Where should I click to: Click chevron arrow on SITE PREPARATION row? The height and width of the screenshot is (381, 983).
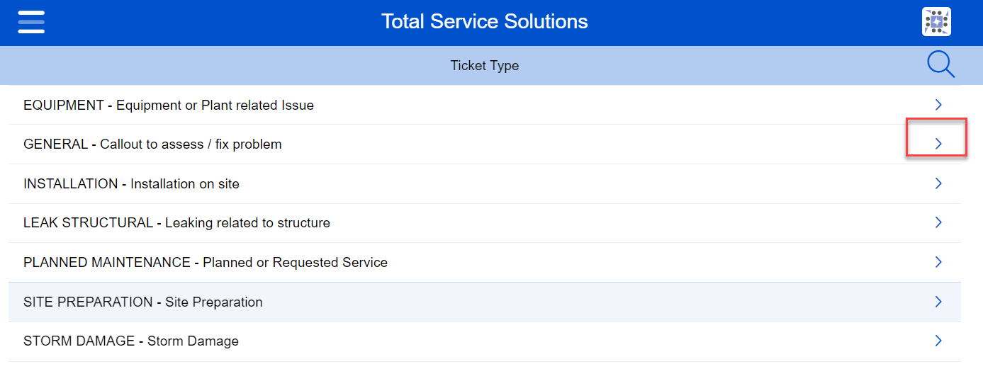[938, 302]
